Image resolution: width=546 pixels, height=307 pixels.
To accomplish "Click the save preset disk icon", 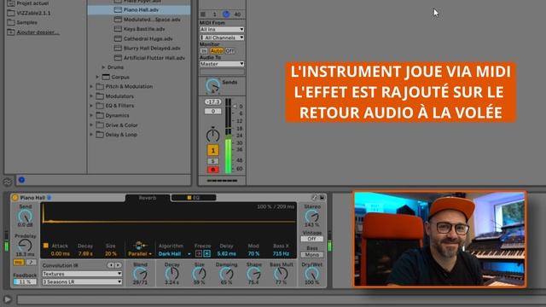I will [322, 198].
